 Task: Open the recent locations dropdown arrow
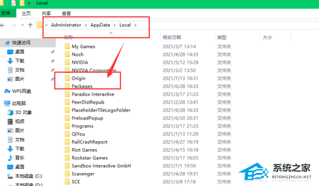click(22, 25)
